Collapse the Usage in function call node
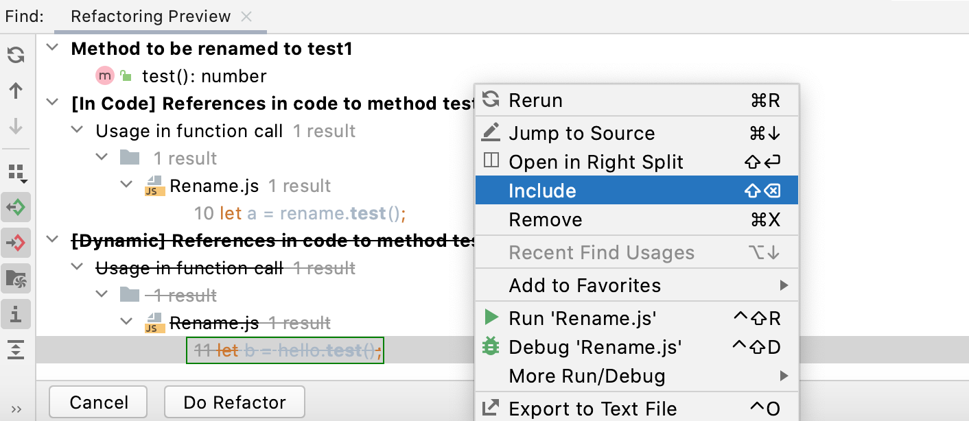This screenshot has width=969, height=421. (x=77, y=130)
